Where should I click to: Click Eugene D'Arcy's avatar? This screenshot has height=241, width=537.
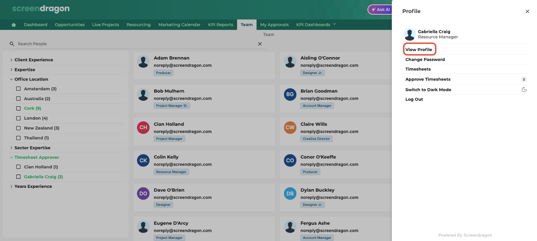click(143, 227)
